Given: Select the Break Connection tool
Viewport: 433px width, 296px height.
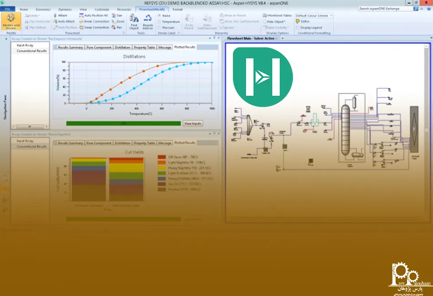Looking at the screenshot, I should 94,21.
